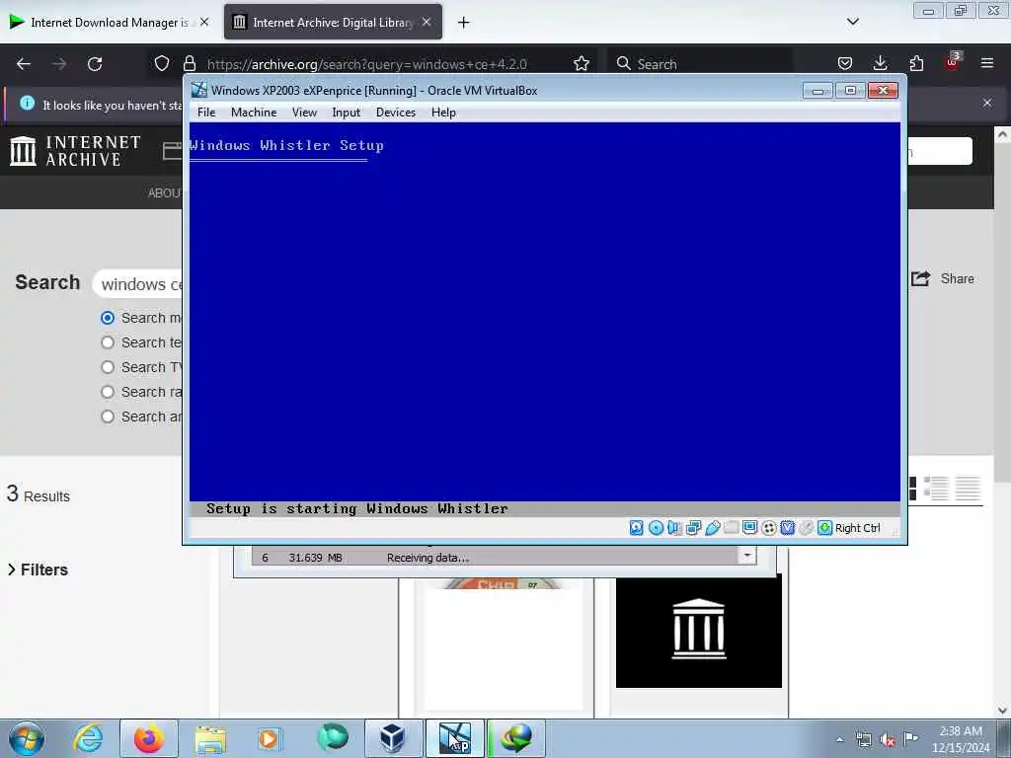1011x758 pixels.
Task: Show hidden system tray icons
Action: pos(839,739)
